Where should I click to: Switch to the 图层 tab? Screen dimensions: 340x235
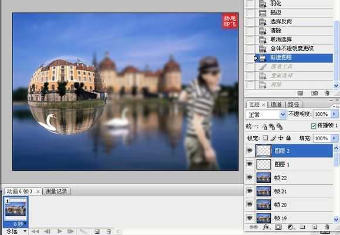coord(254,105)
